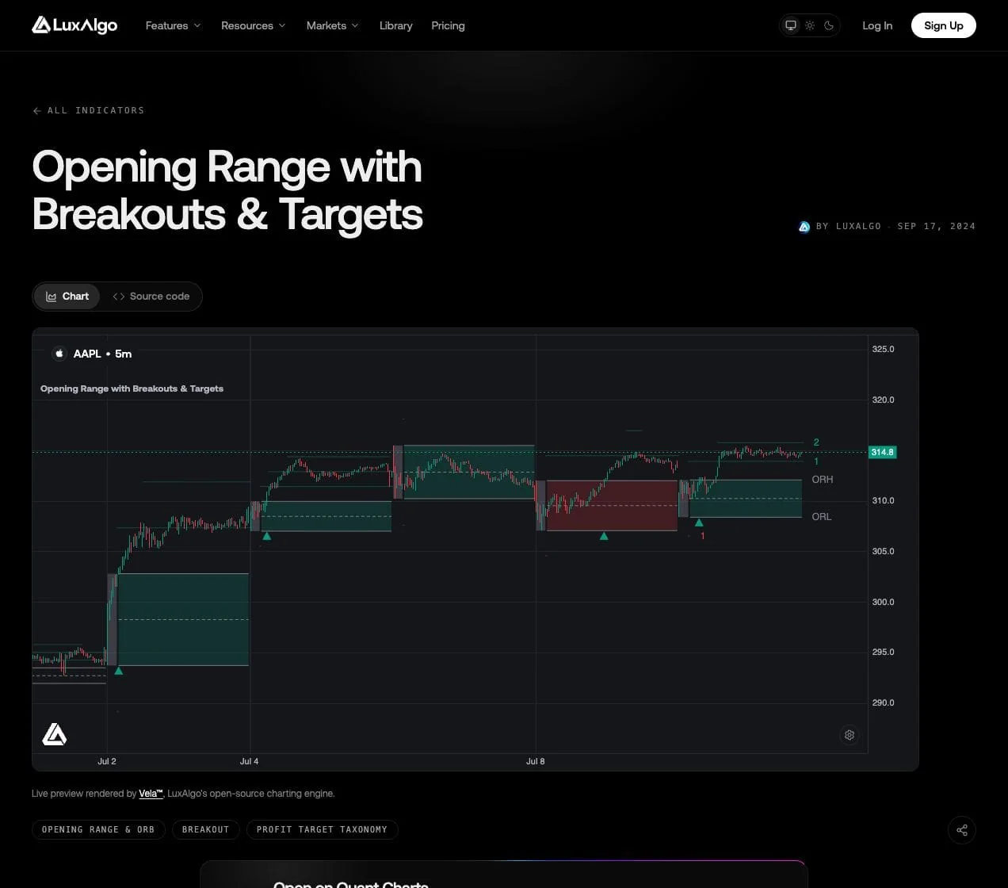This screenshot has width=1008, height=888.
Task: Click the share icon button
Action: [962, 830]
